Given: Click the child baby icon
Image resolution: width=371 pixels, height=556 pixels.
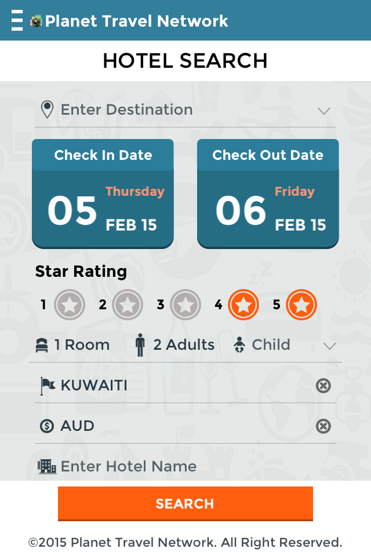Looking at the screenshot, I should pyautogui.click(x=239, y=345).
